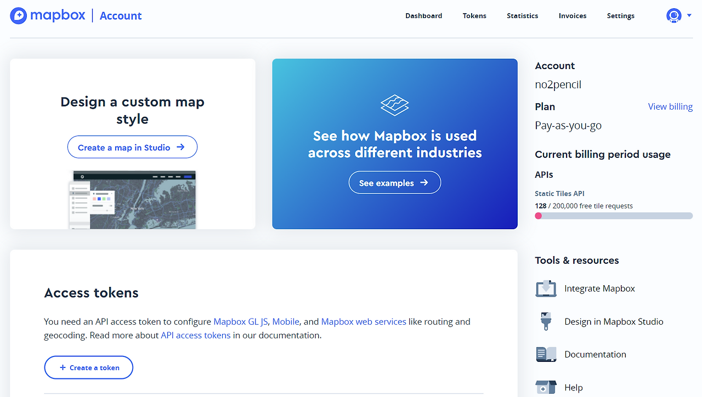Image resolution: width=702 pixels, height=397 pixels.
Task: Open the Dashboard nav item
Action: click(x=423, y=15)
